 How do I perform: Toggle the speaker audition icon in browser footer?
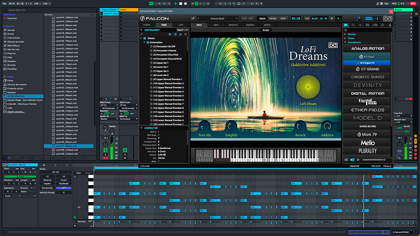point(352,160)
